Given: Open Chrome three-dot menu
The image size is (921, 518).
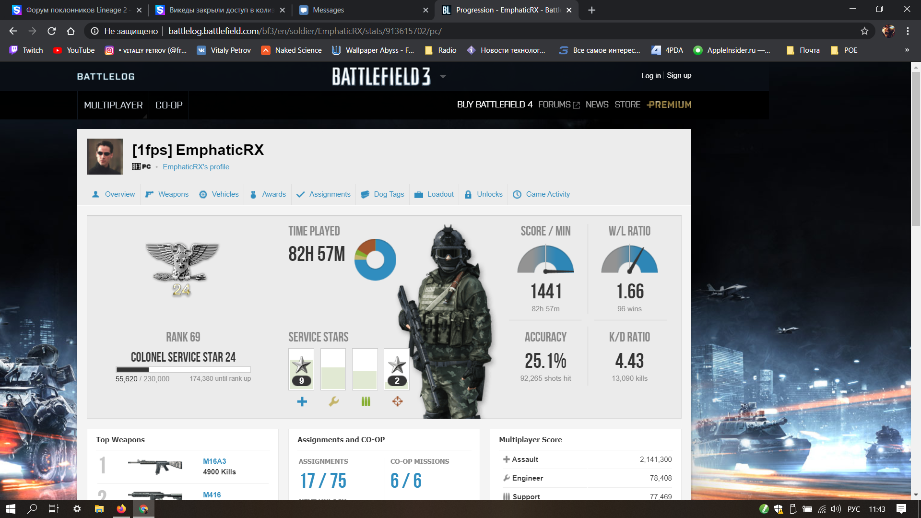Looking at the screenshot, I should click(x=908, y=31).
